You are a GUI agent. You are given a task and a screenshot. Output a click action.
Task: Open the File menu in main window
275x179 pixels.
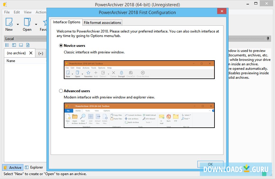7,12
